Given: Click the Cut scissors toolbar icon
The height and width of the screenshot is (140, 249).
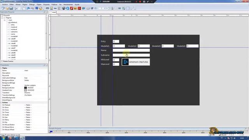Looking at the screenshot, I should pyautogui.click(x=16, y=8).
